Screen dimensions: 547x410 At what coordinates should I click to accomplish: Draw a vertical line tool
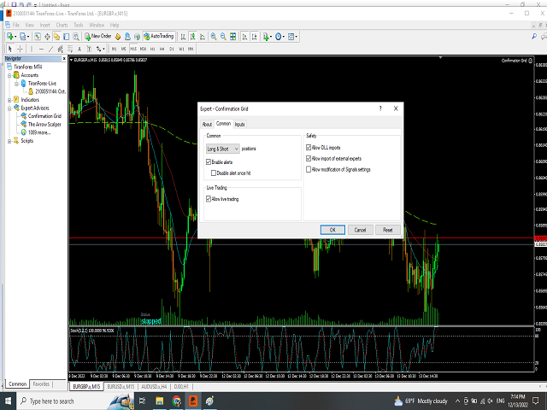point(32,49)
